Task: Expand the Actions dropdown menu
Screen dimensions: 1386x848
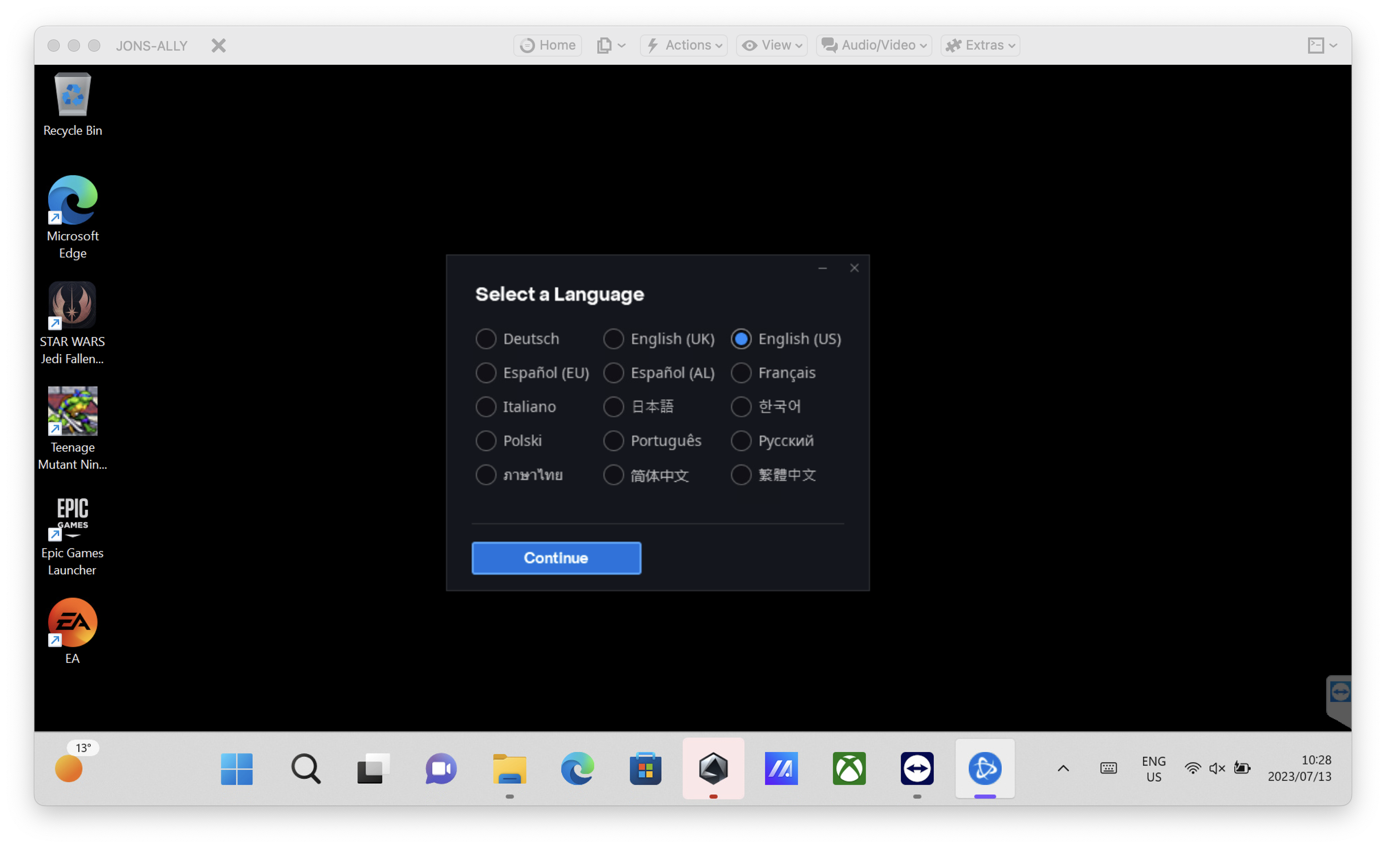Action: click(684, 45)
